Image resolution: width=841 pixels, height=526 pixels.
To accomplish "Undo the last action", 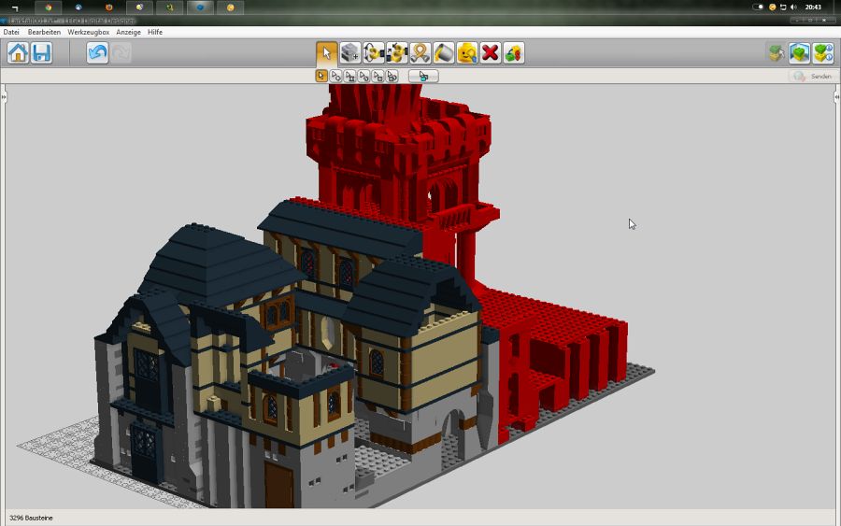I will (x=97, y=52).
